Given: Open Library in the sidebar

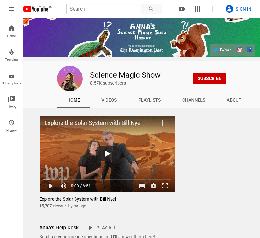Looking at the screenshot, I should tap(11, 102).
